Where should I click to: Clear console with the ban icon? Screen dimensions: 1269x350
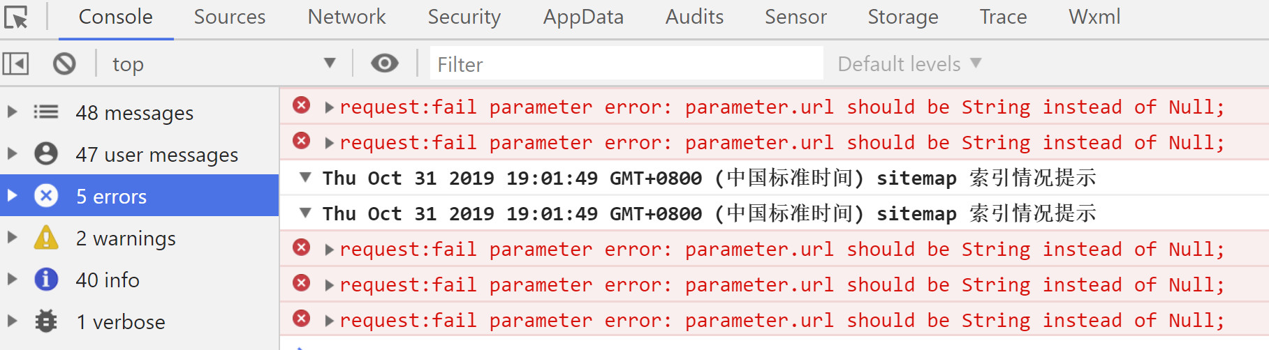pyautogui.click(x=64, y=64)
